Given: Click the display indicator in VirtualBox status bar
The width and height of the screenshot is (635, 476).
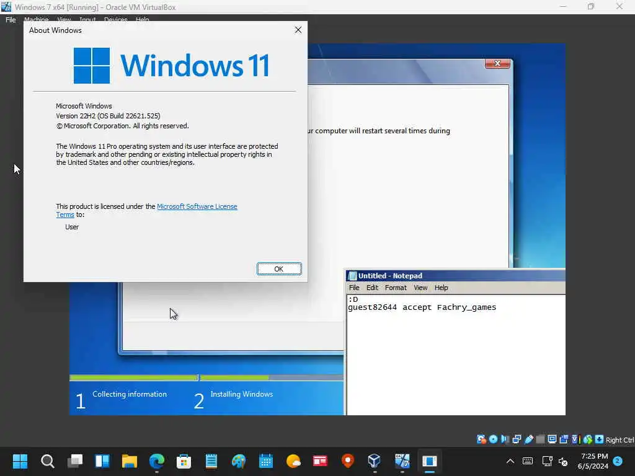Looking at the screenshot, I should pyautogui.click(x=551, y=439).
